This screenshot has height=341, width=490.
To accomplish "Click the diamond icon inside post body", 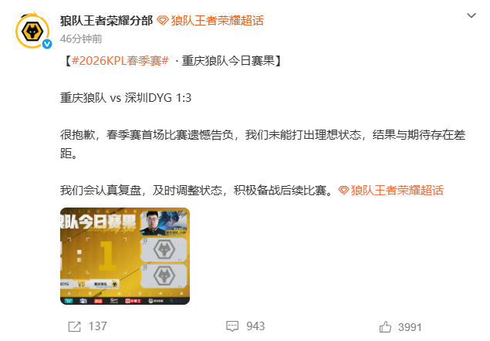I will pyautogui.click(x=343, y=191).
